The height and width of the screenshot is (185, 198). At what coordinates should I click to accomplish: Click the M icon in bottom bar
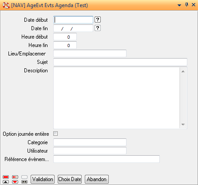tap(24, 182)
